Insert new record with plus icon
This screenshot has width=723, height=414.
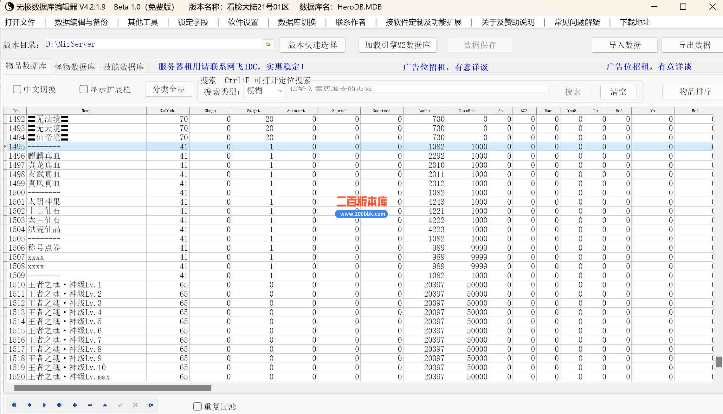pyautogui.click(x=74, y=405)
